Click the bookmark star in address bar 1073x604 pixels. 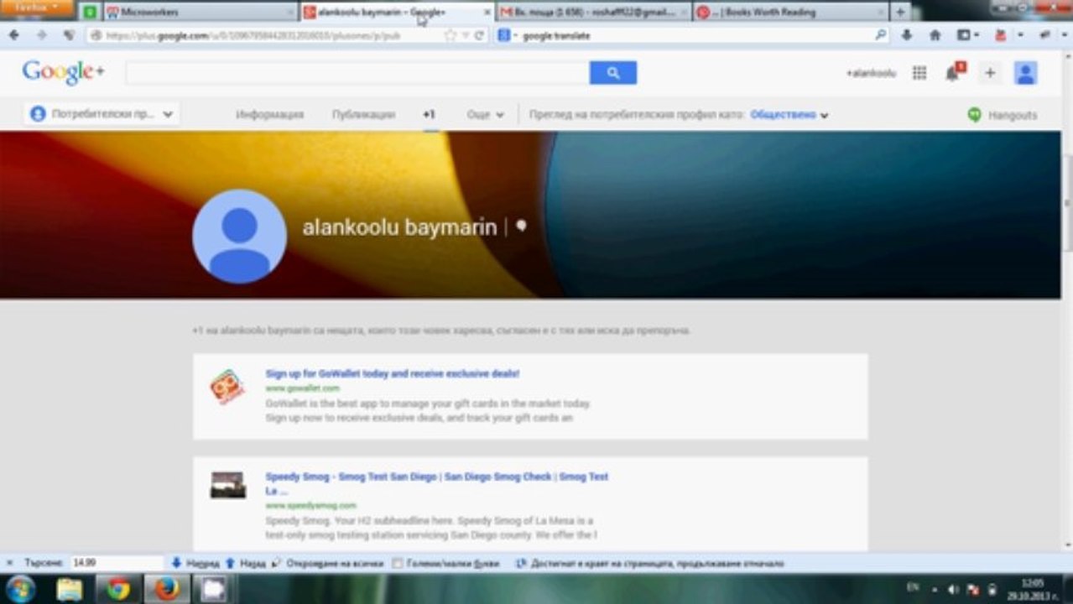click(x=451, y=35)
